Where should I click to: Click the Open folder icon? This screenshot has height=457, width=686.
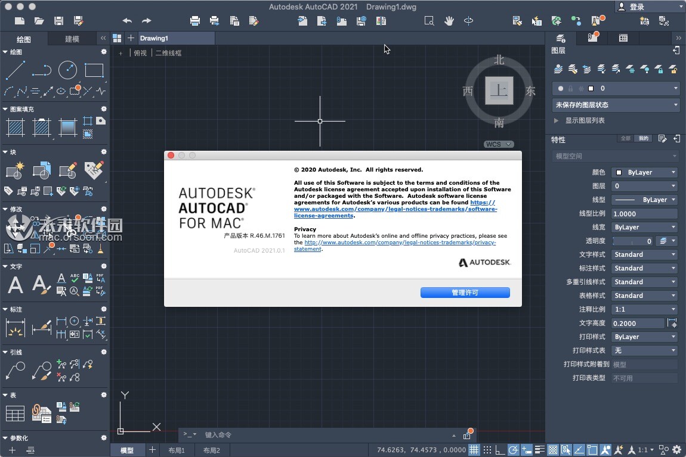(39, 20)
